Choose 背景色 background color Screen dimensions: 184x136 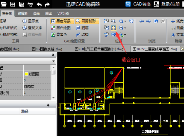tap(59, 35)
